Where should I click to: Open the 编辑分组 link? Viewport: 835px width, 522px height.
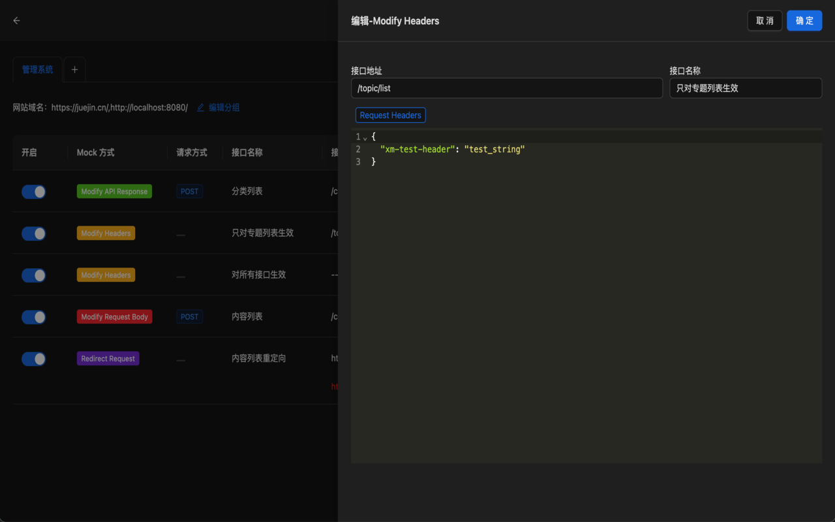(x=222, y=107)
